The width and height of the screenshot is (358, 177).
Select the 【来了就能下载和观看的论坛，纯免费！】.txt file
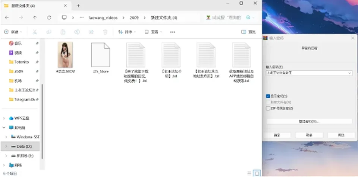click(136, 62)
